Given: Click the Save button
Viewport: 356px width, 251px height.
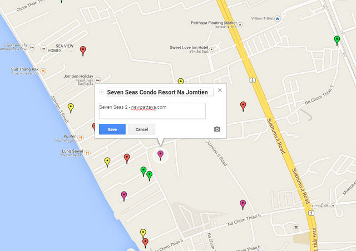Looking at the screenshot, I should pos(112,129).
